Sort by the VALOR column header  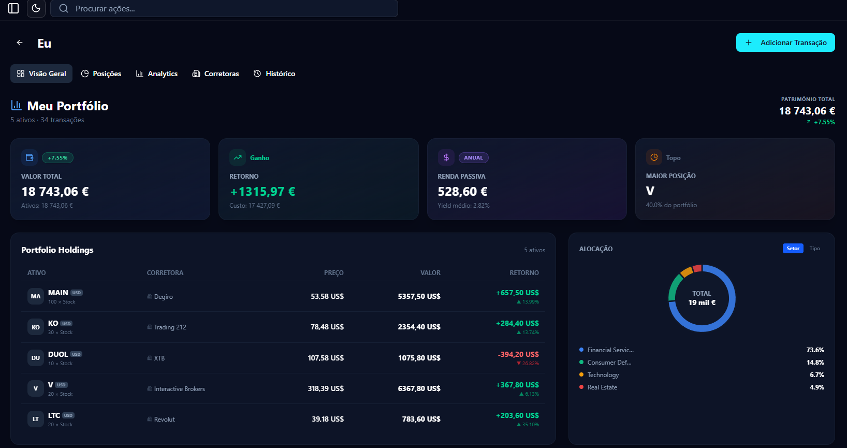(430, 273)
